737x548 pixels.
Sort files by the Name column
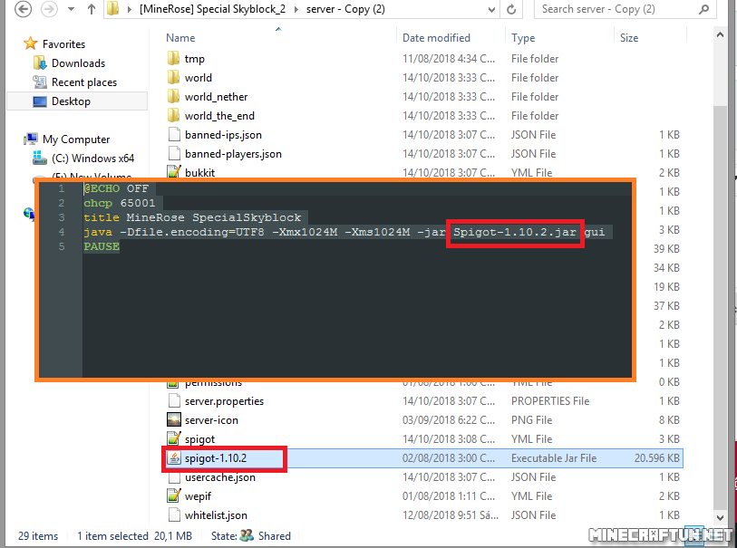[180, 37]
